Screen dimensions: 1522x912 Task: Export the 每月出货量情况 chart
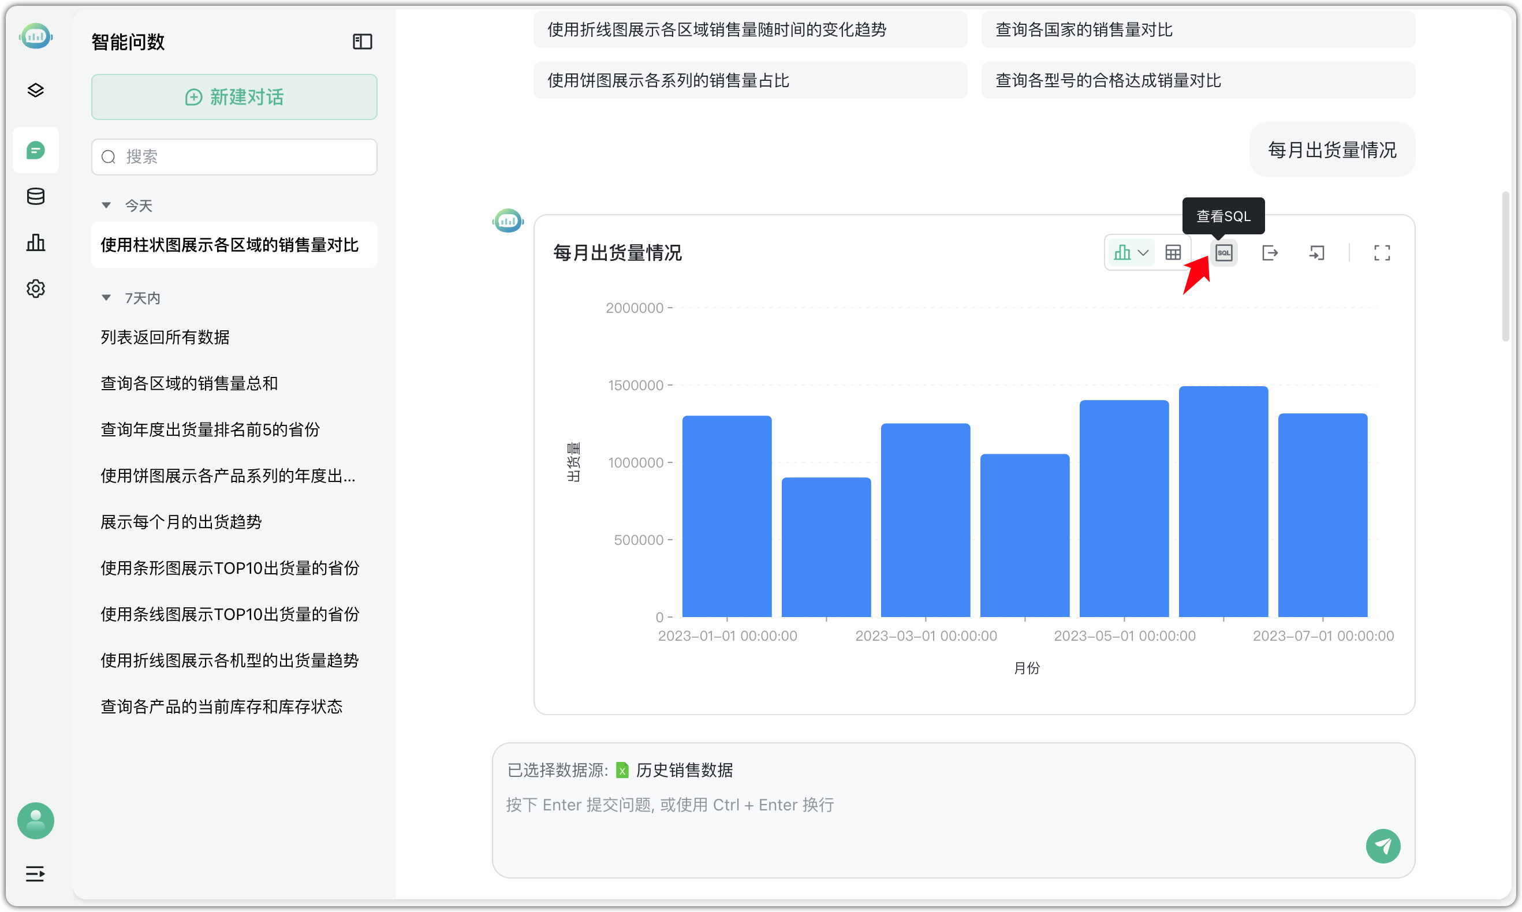pos(1269,253)
